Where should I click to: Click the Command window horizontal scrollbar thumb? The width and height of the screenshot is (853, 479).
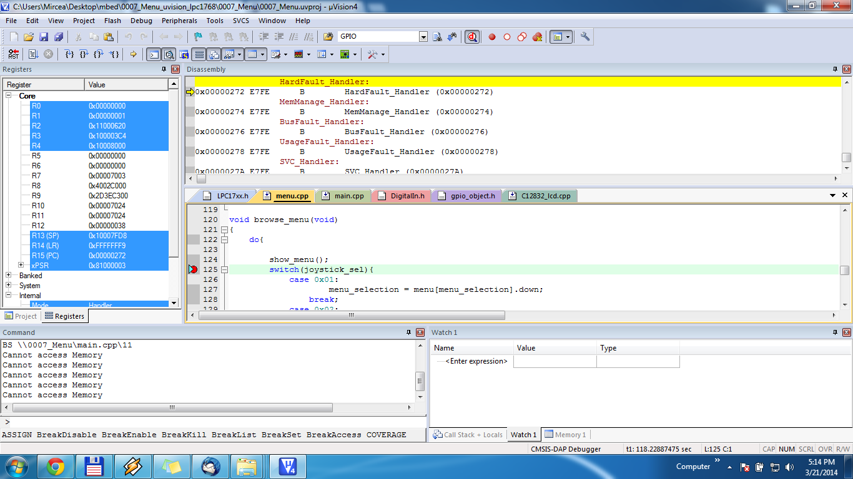(172, 407)
